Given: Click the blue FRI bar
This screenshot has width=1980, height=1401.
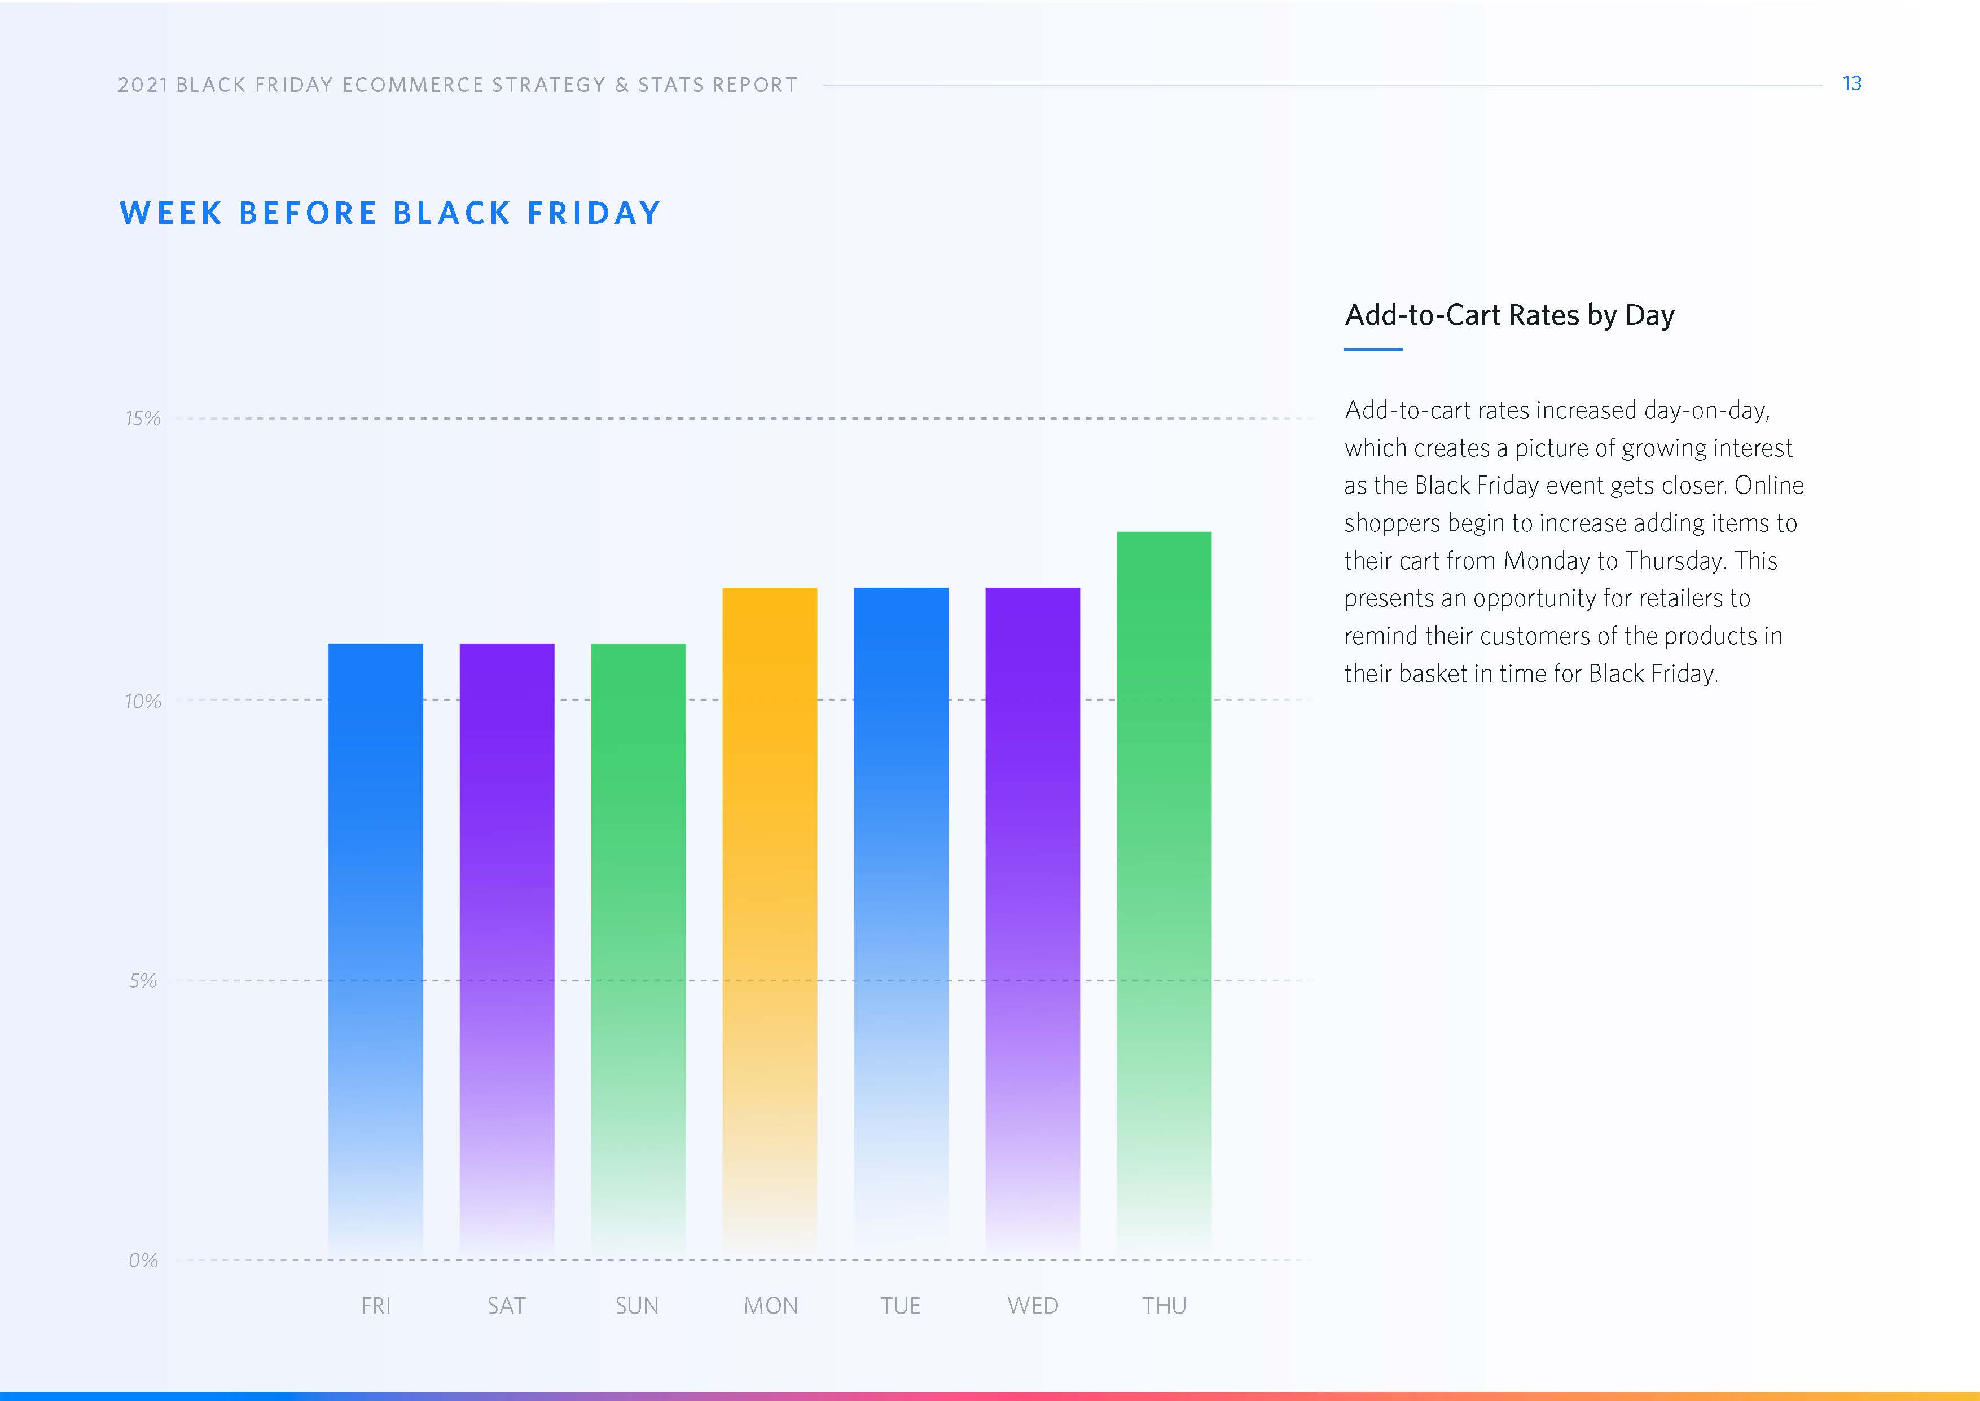Looking at the screenshot, I should pos(375,949).
